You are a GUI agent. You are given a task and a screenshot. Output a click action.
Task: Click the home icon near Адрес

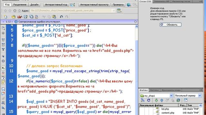(19, 11)
